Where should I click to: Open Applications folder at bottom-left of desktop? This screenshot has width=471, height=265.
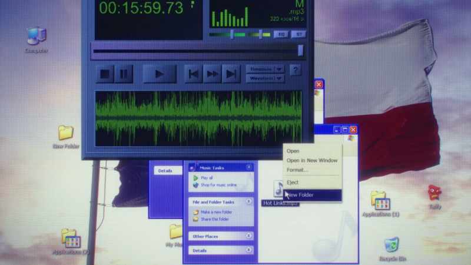point(71,238)
